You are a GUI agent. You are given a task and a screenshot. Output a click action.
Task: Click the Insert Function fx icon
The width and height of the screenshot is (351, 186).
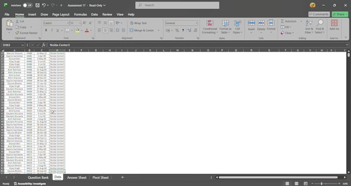pyautogui.click(x=43, y=45)
